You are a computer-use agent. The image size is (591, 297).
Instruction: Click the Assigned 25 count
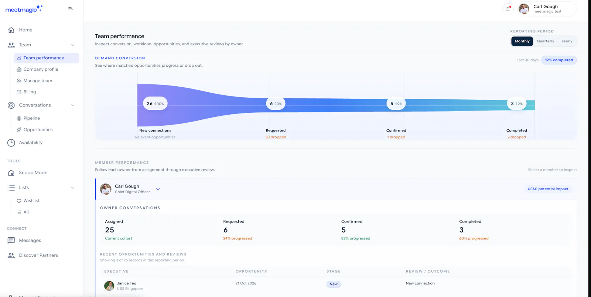tap(110, 230)
